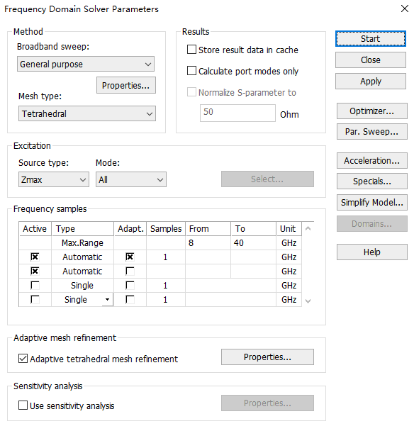Expand the Broadband sweep dropdown
The width and height of the screenshot is (414, 431).
(x=86, y=64)
